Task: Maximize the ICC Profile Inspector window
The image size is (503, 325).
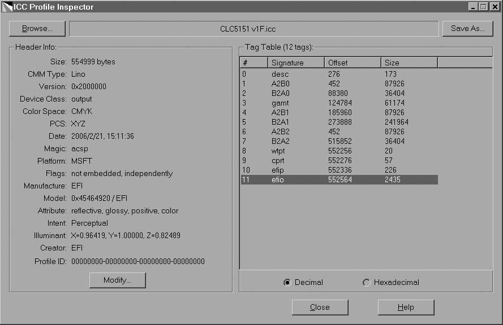Action: pos(483,7)
